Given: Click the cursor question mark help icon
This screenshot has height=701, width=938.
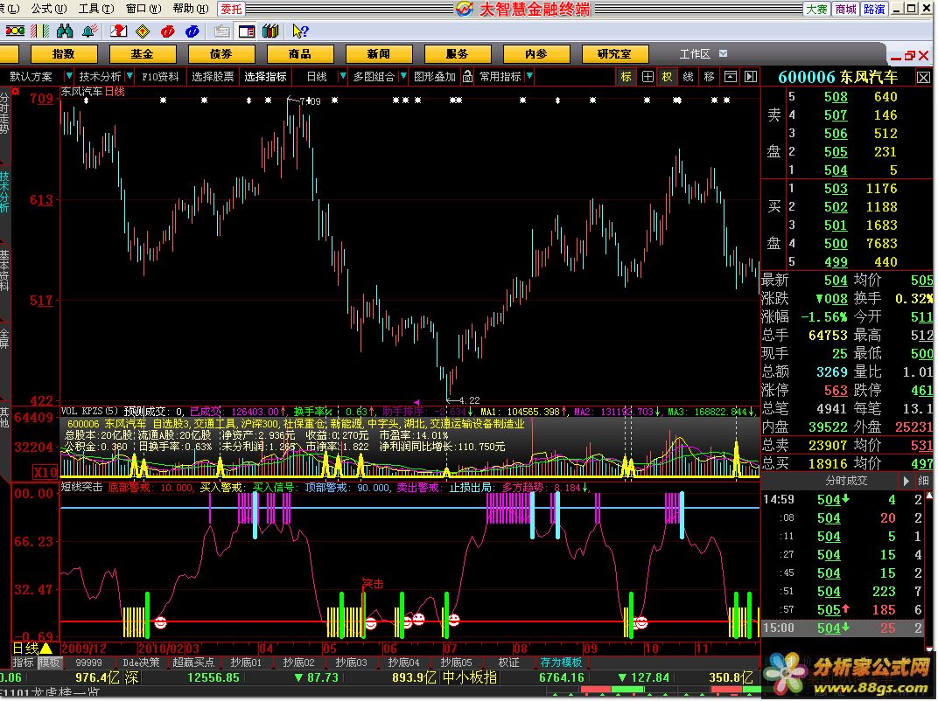Looking at the screenshot, I should point(300,31).
